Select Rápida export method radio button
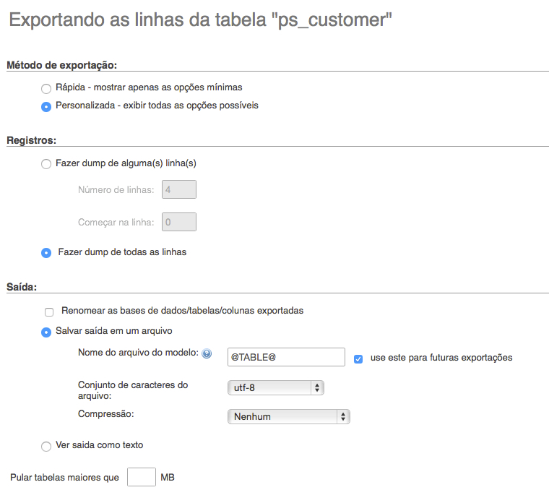549x503 pixels. coord(46,89)
